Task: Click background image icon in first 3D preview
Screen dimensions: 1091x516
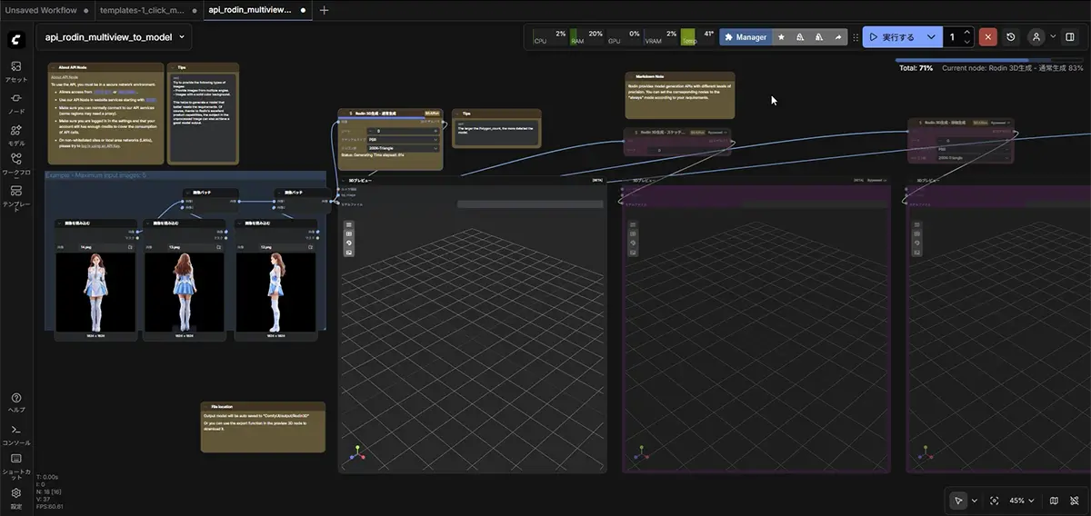Action: click(x=349, y=252)
